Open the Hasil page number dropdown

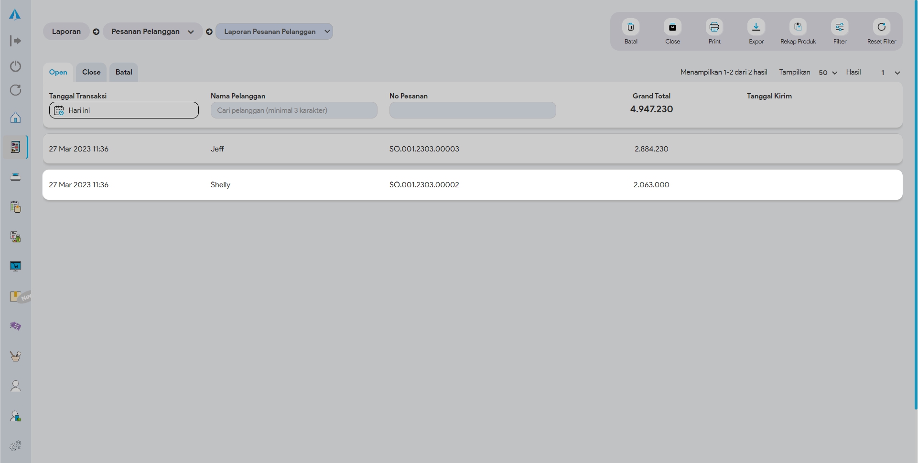click(890, 73)
